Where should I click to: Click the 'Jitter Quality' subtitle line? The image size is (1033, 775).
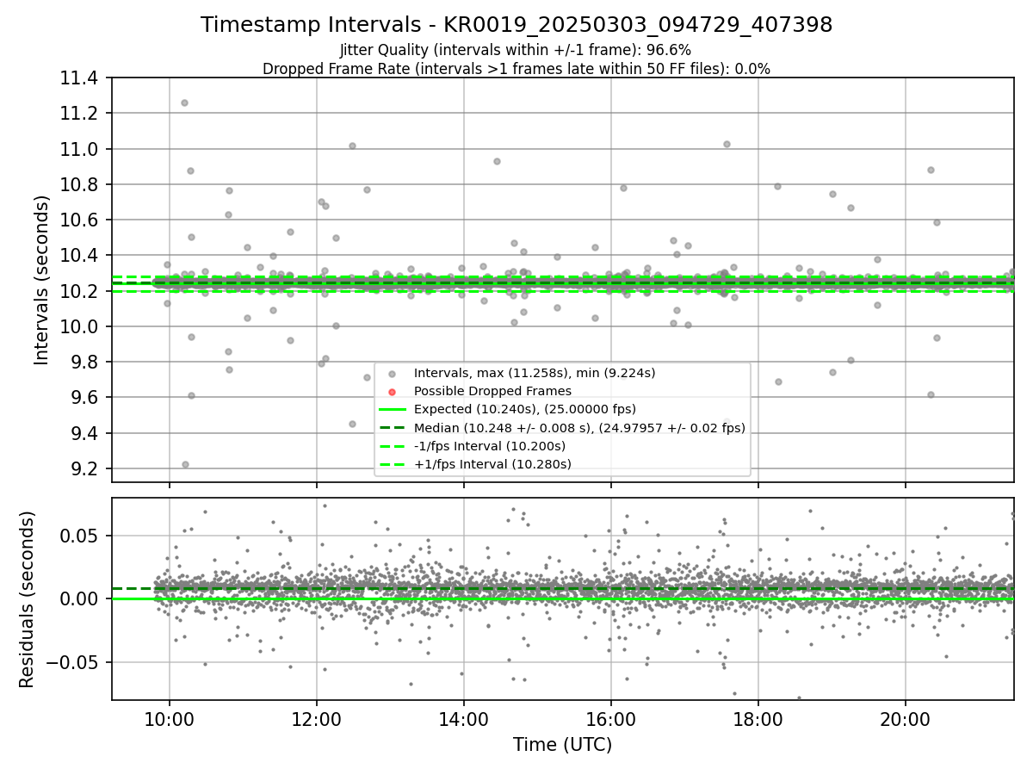(516, 50)
